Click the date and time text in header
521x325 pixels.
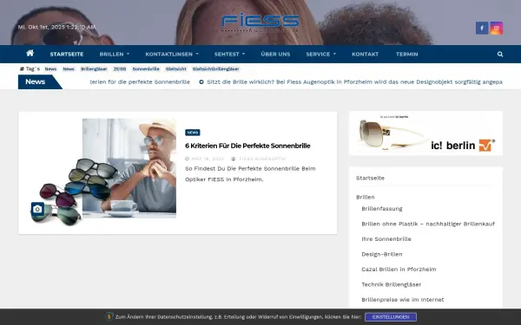click(x=56, y=27)
